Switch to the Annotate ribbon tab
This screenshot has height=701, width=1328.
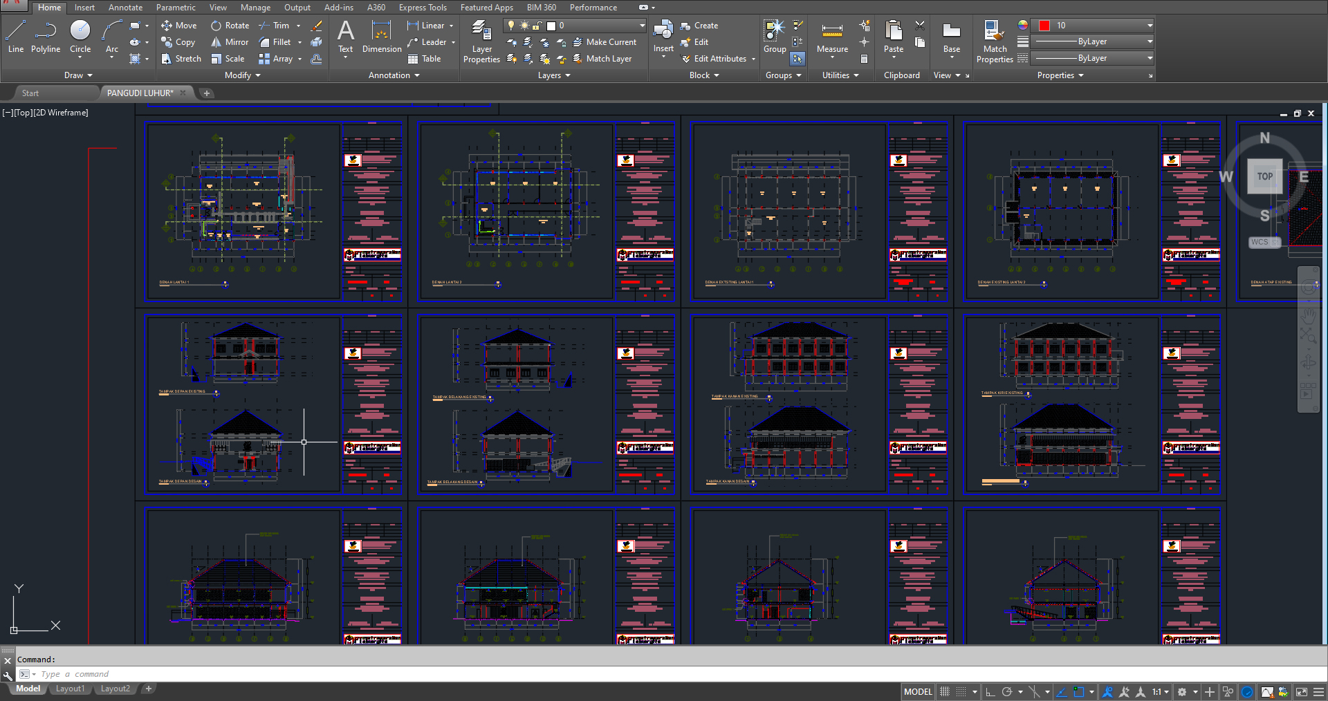[125, 8]
